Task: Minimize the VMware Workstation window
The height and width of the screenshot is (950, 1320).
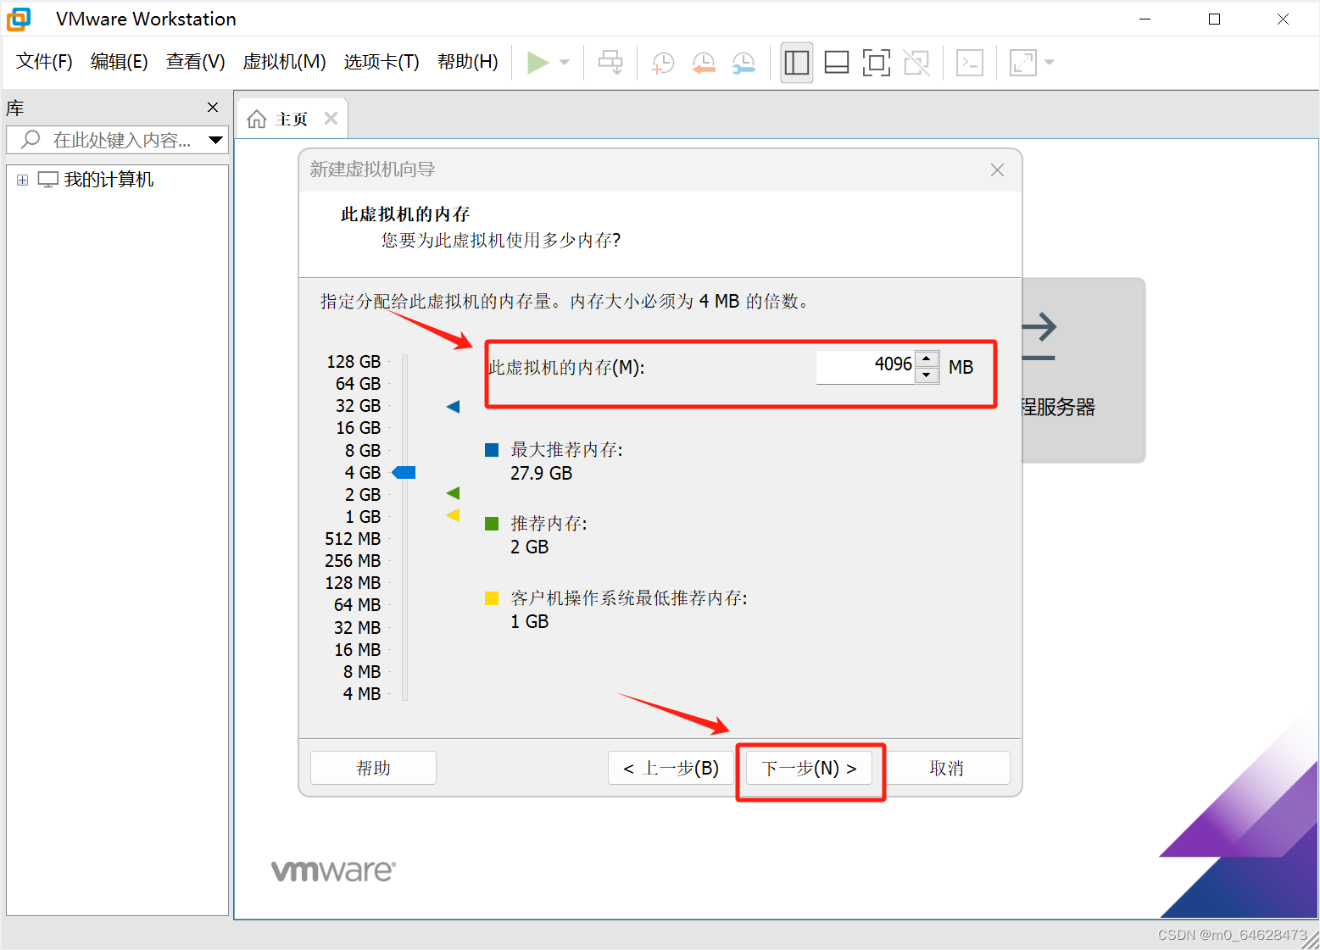Action: click(x=1145, y=19)
